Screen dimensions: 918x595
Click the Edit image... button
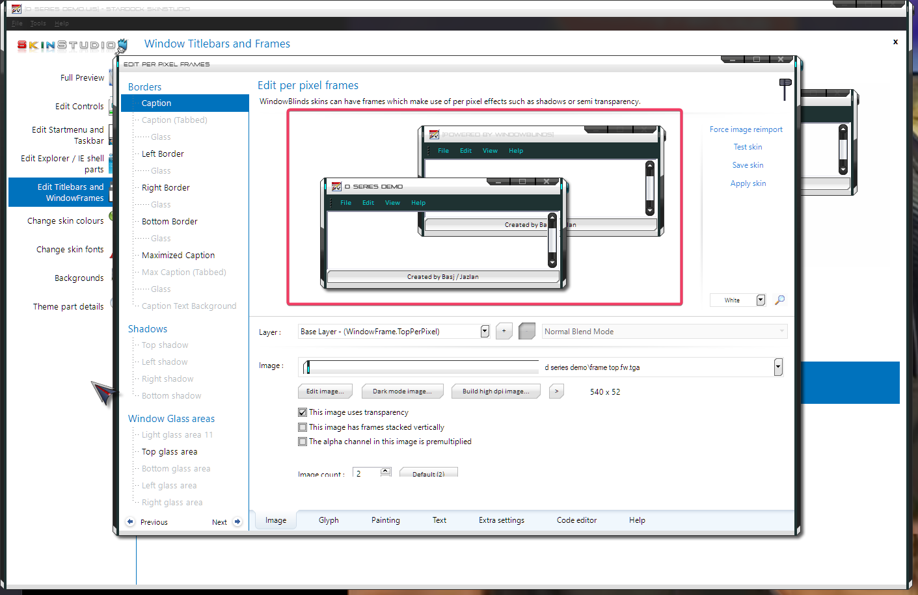click(325, 391)
